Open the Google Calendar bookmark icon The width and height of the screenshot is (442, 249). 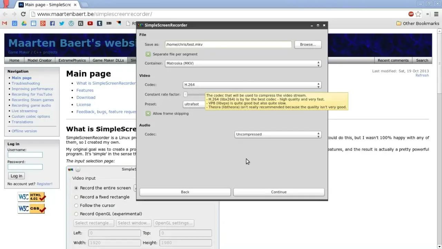(x=15, y=24)
